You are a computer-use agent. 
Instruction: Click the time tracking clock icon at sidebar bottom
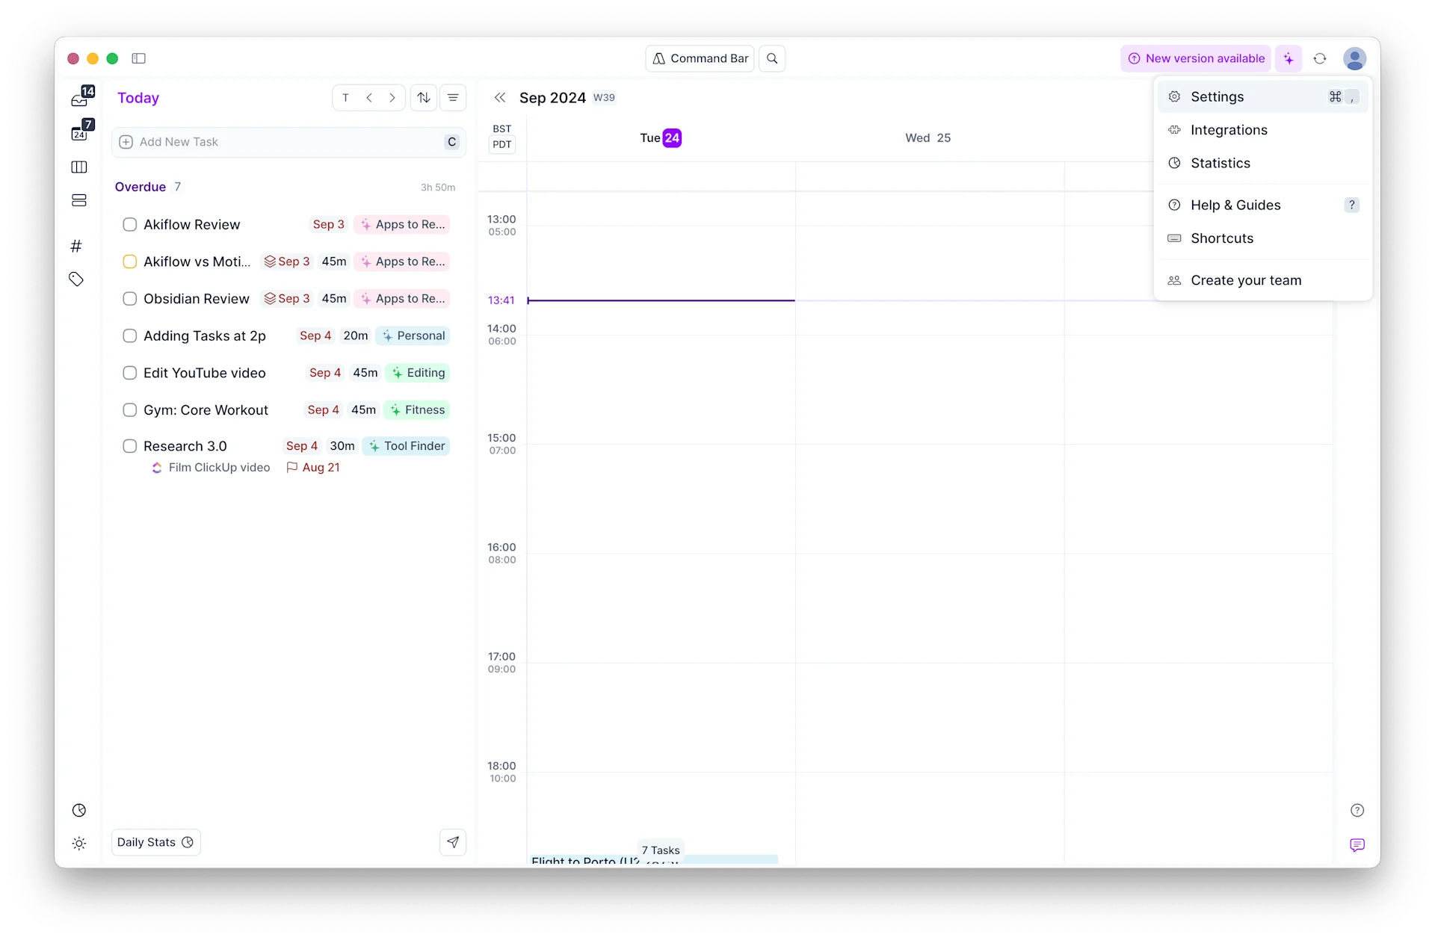(x=78, y=809)
